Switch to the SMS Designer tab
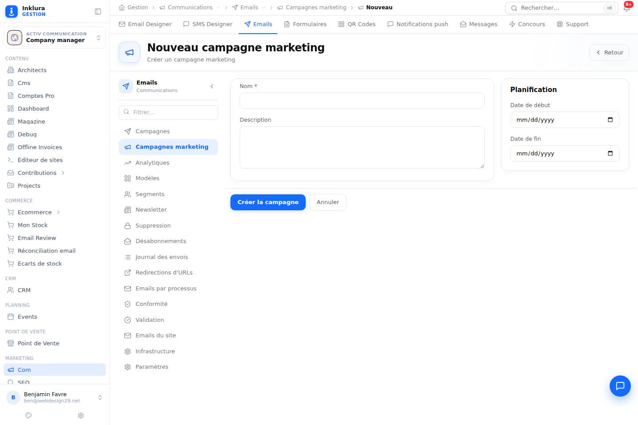Image resolution: width=638 pixels, height=425 pixels. click(208, 24)
